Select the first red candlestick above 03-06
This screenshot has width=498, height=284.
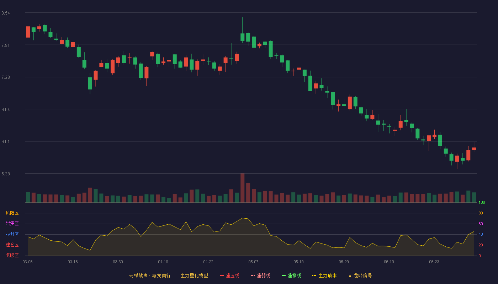click(28, 32)
